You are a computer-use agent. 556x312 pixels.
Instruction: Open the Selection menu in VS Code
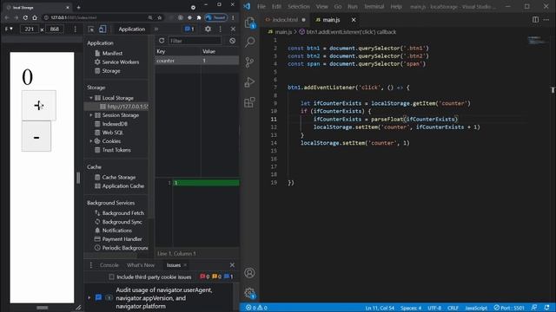click(x=299, y=6)
